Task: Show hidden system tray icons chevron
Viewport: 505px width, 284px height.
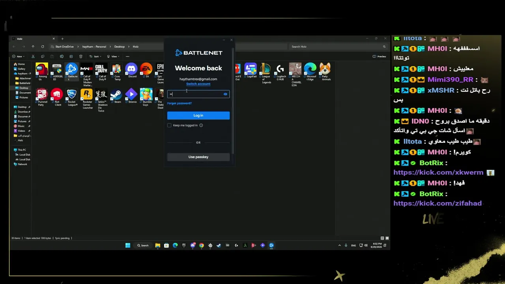Action: [x=340, y=245]
